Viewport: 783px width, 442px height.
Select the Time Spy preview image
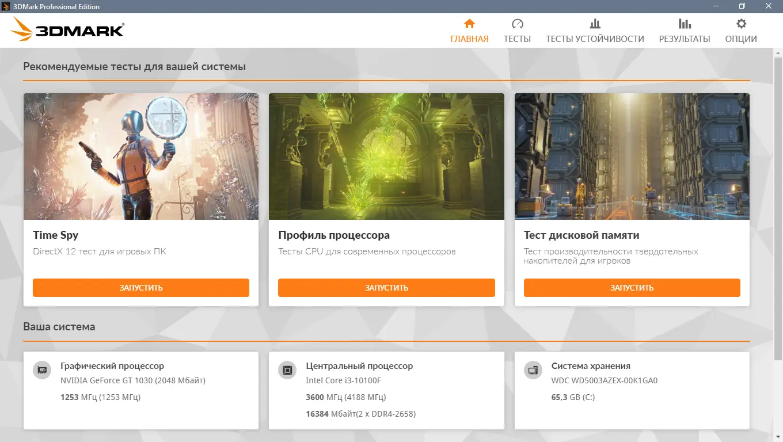141,157
